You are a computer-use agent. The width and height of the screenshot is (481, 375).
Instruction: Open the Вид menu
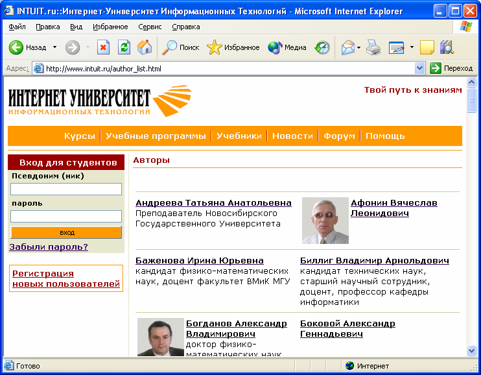click(x=76, y=27)
